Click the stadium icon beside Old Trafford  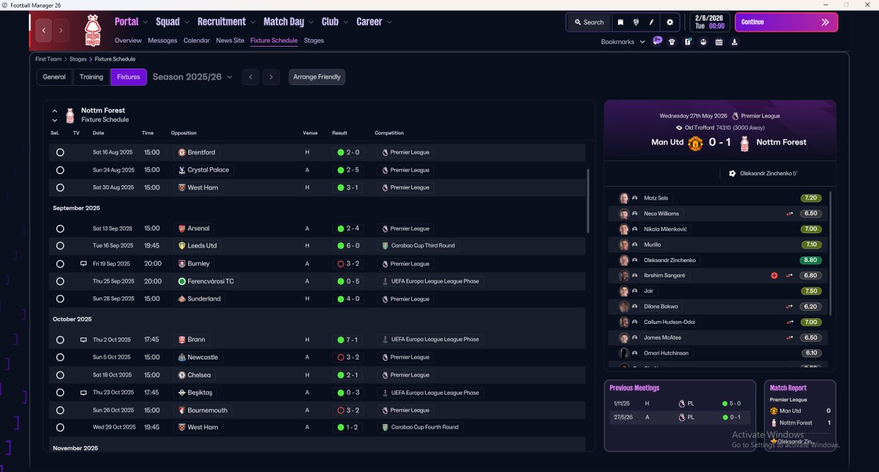[679, 128]
